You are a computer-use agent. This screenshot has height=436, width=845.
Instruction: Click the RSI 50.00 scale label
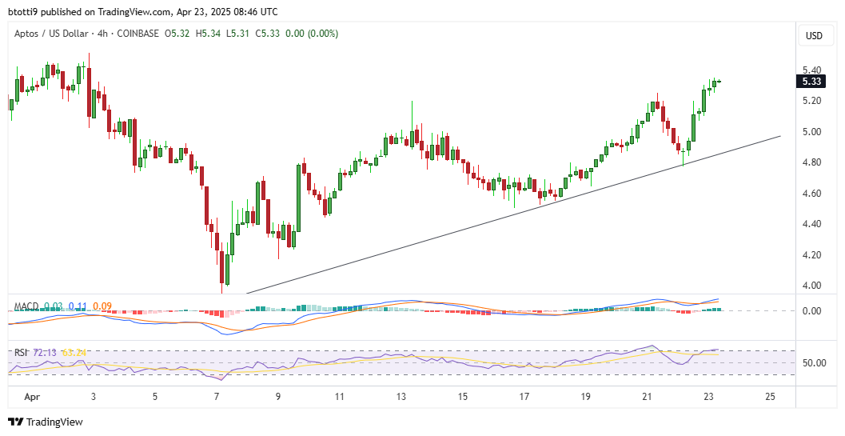(x=814, y=362)
